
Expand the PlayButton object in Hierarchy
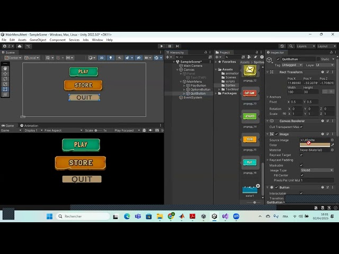coord(184,86)
